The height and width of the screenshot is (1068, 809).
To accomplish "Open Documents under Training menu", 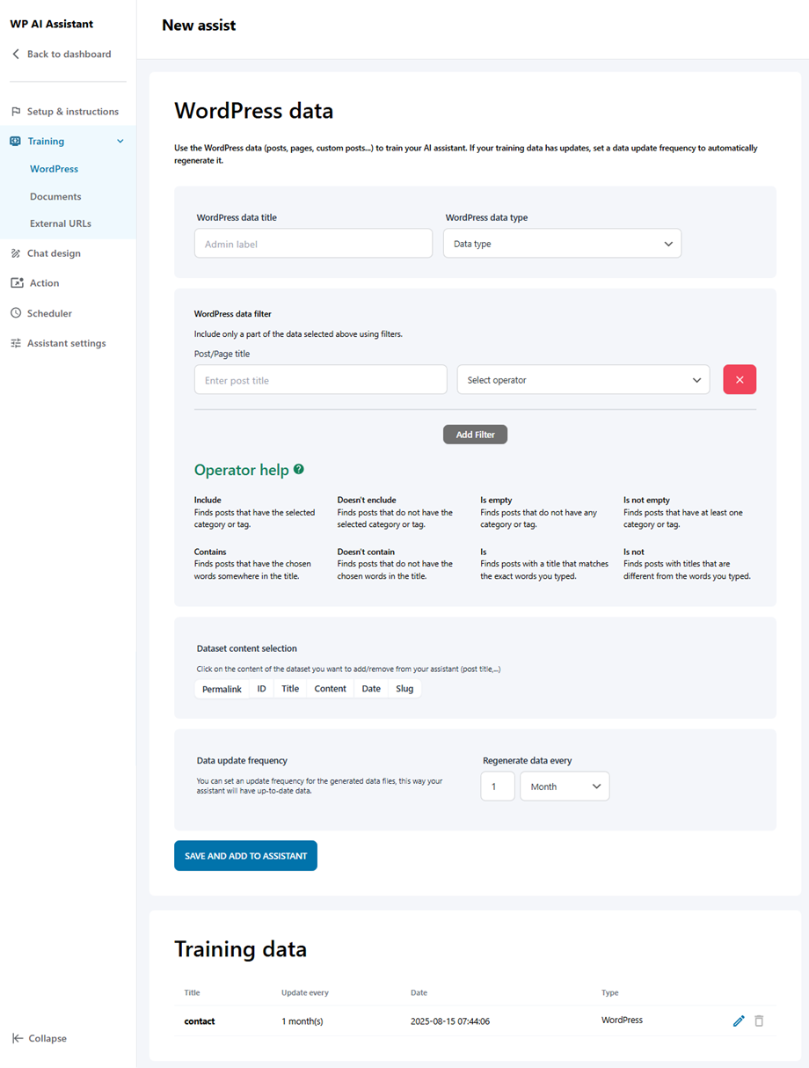I will coord(55,196).
